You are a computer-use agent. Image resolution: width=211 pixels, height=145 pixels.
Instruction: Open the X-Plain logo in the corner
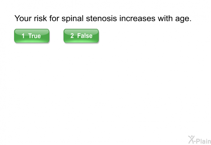tap(200, 140)
